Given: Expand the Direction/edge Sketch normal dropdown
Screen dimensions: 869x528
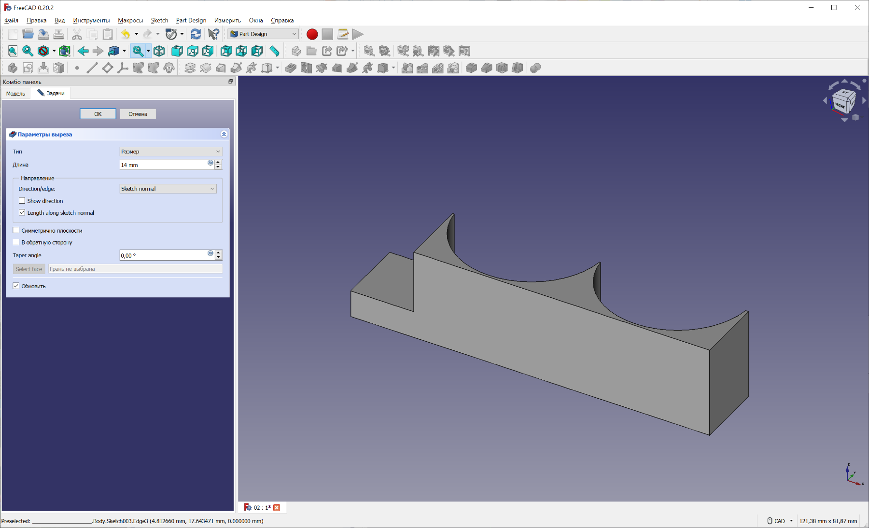Looking at the screenshot, I should (x=168, y=189).
